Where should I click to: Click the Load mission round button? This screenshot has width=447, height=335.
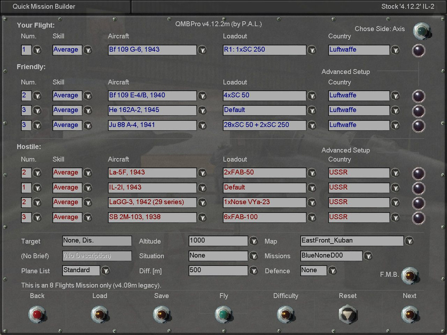99,314
